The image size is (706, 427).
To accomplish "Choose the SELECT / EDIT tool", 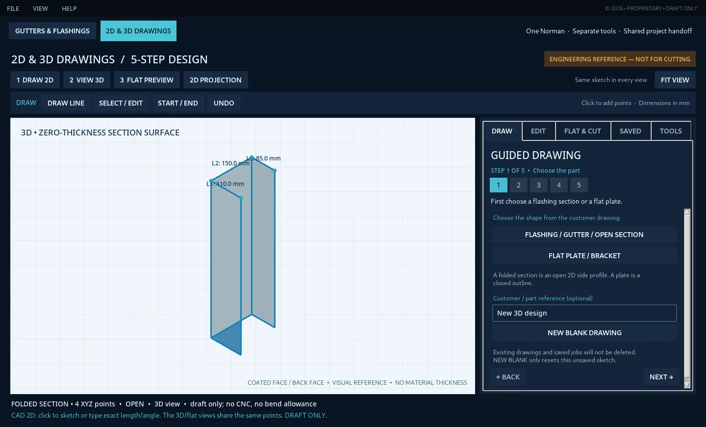I will click(x=121, y=103).
